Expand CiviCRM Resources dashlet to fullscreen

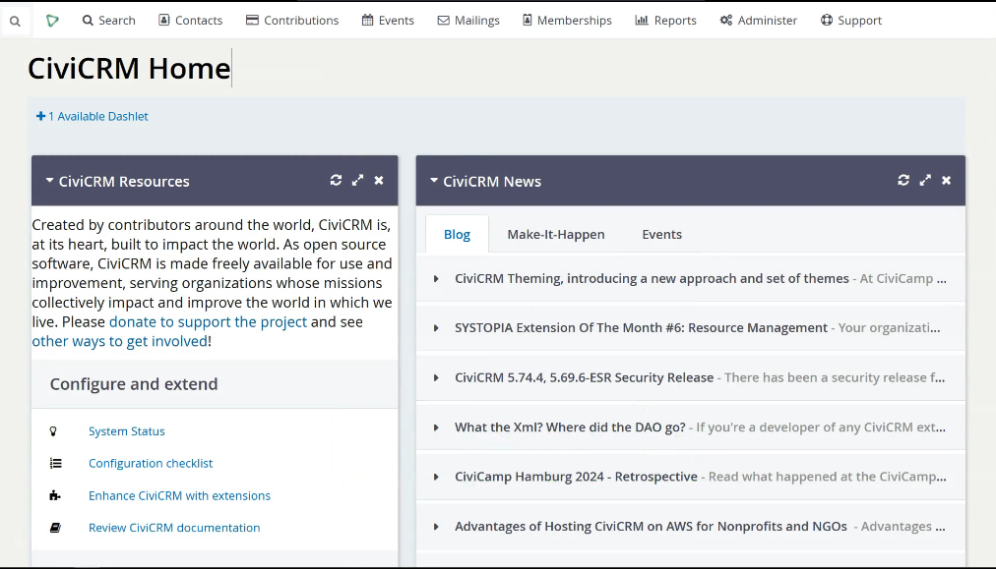click(357, 180)
